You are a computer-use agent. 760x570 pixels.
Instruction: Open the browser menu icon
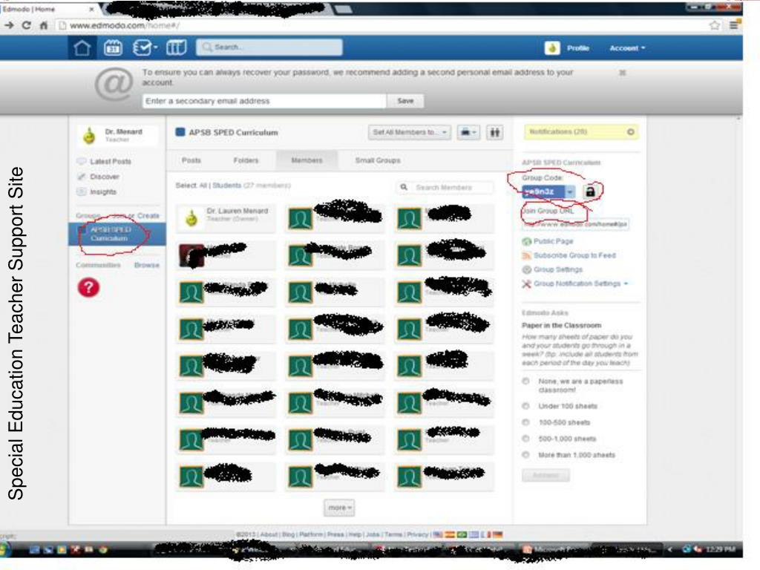[x=734, y=25]
